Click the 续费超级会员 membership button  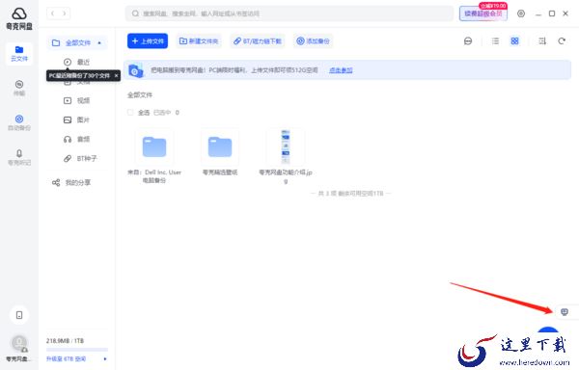pyautogui.click(x=483, y=13)
